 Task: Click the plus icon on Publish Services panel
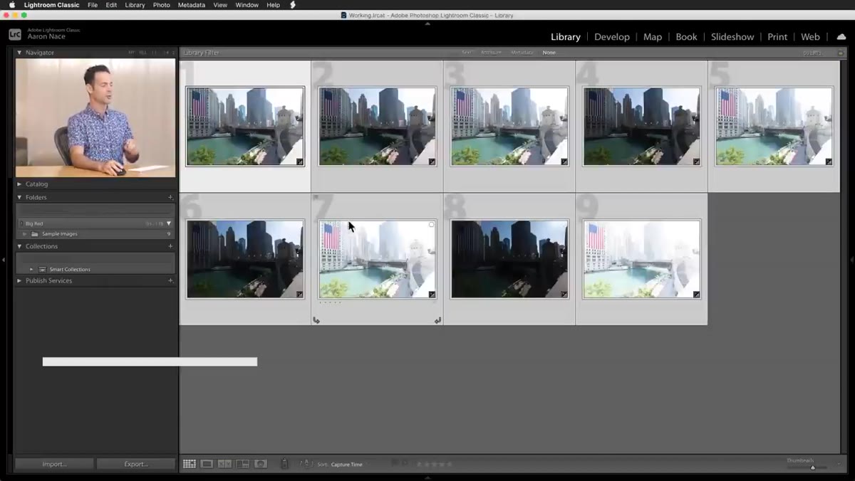[170, 280]
